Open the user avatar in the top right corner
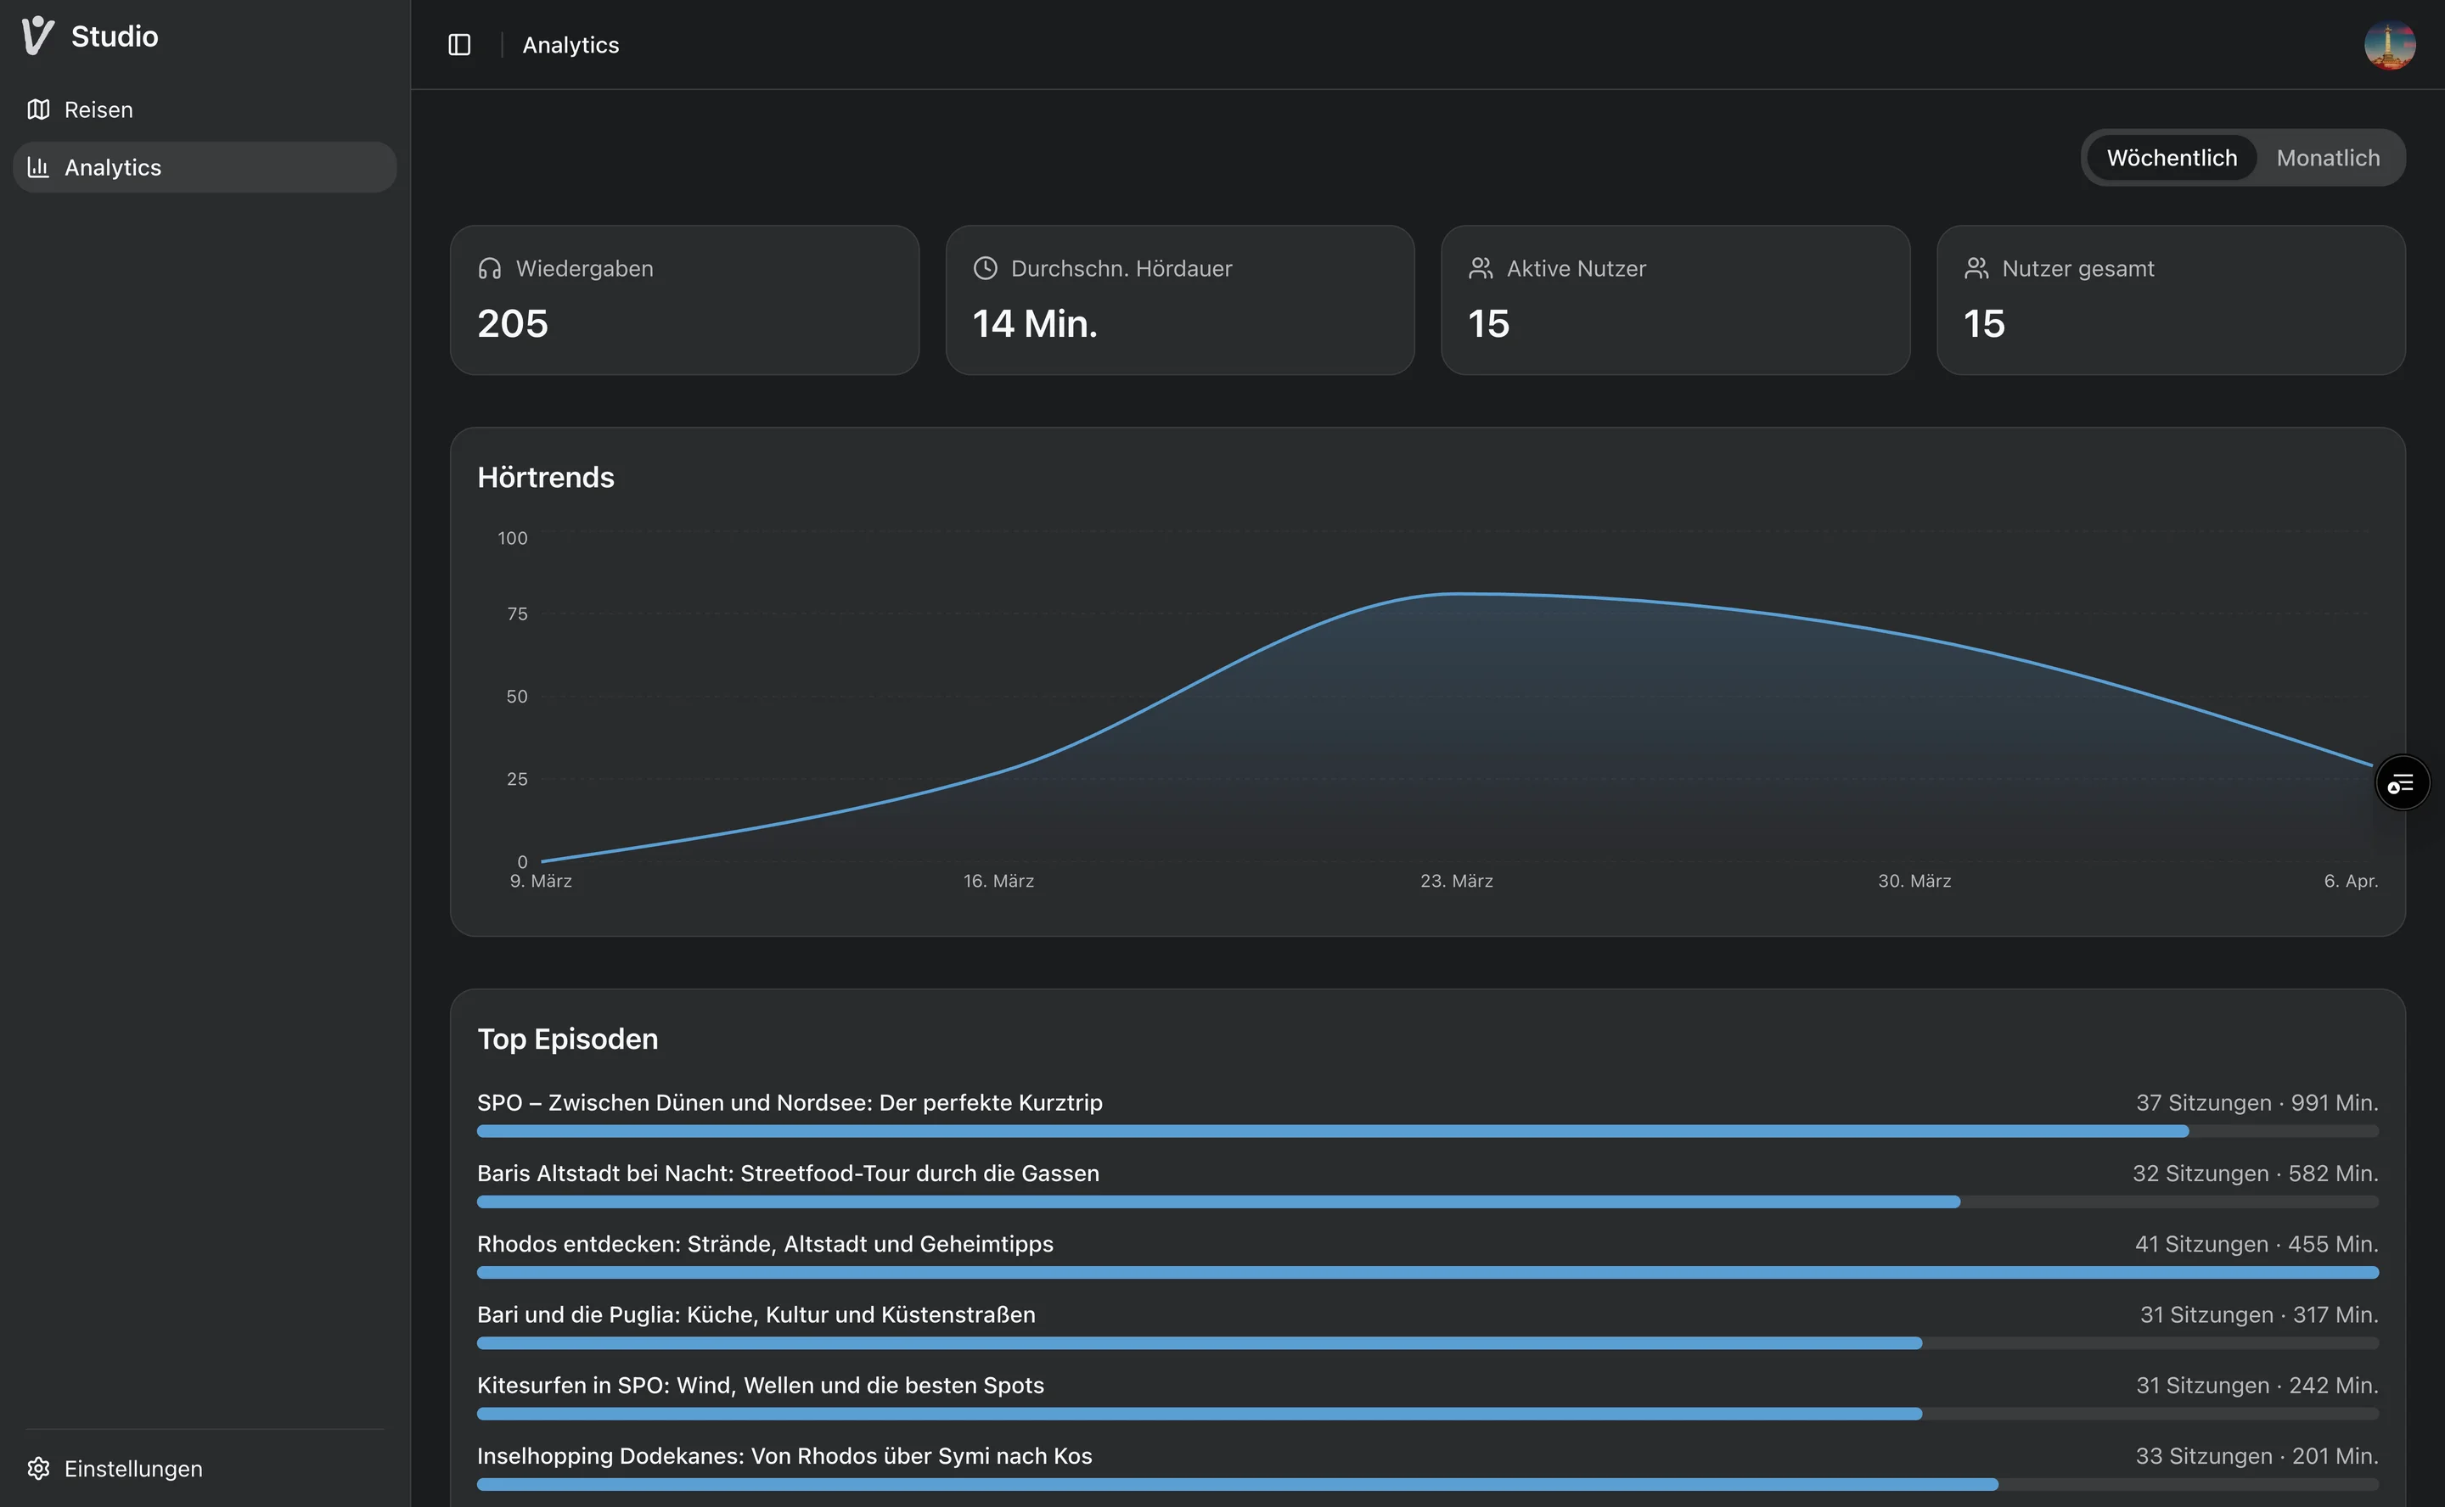 point(2390,44)
